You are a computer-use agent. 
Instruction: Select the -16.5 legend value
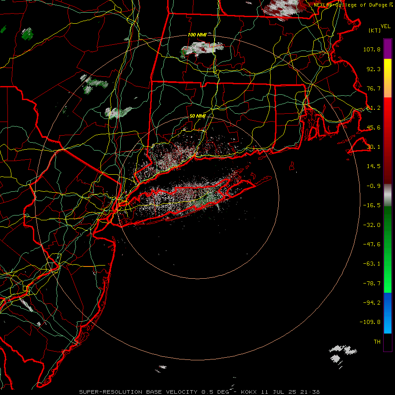pos(372,205)
